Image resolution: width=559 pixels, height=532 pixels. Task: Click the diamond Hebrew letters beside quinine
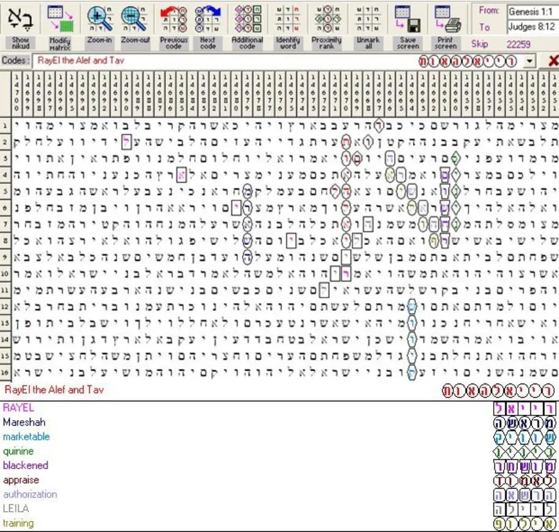point(524,452)
